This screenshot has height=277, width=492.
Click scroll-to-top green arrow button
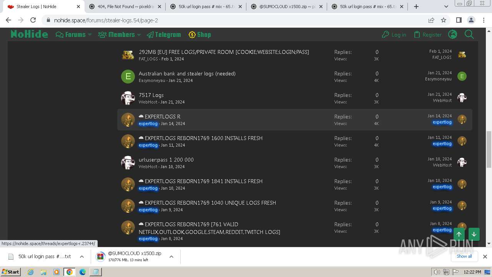(459, 234)
